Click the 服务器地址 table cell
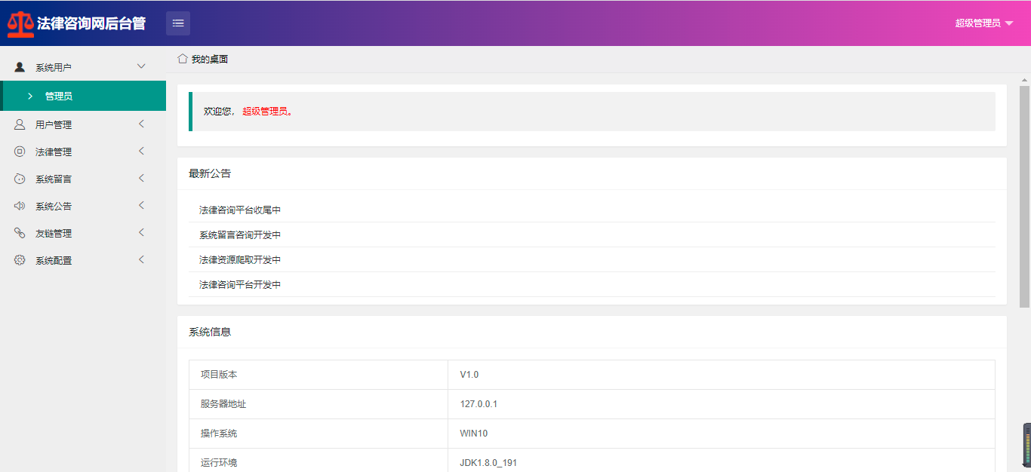This screenshot has width=1031, height=472. [319, 404]
